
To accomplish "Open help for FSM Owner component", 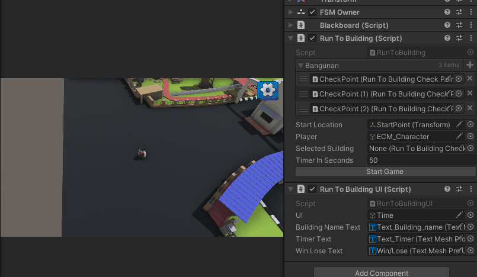I will tap(447, 12).
